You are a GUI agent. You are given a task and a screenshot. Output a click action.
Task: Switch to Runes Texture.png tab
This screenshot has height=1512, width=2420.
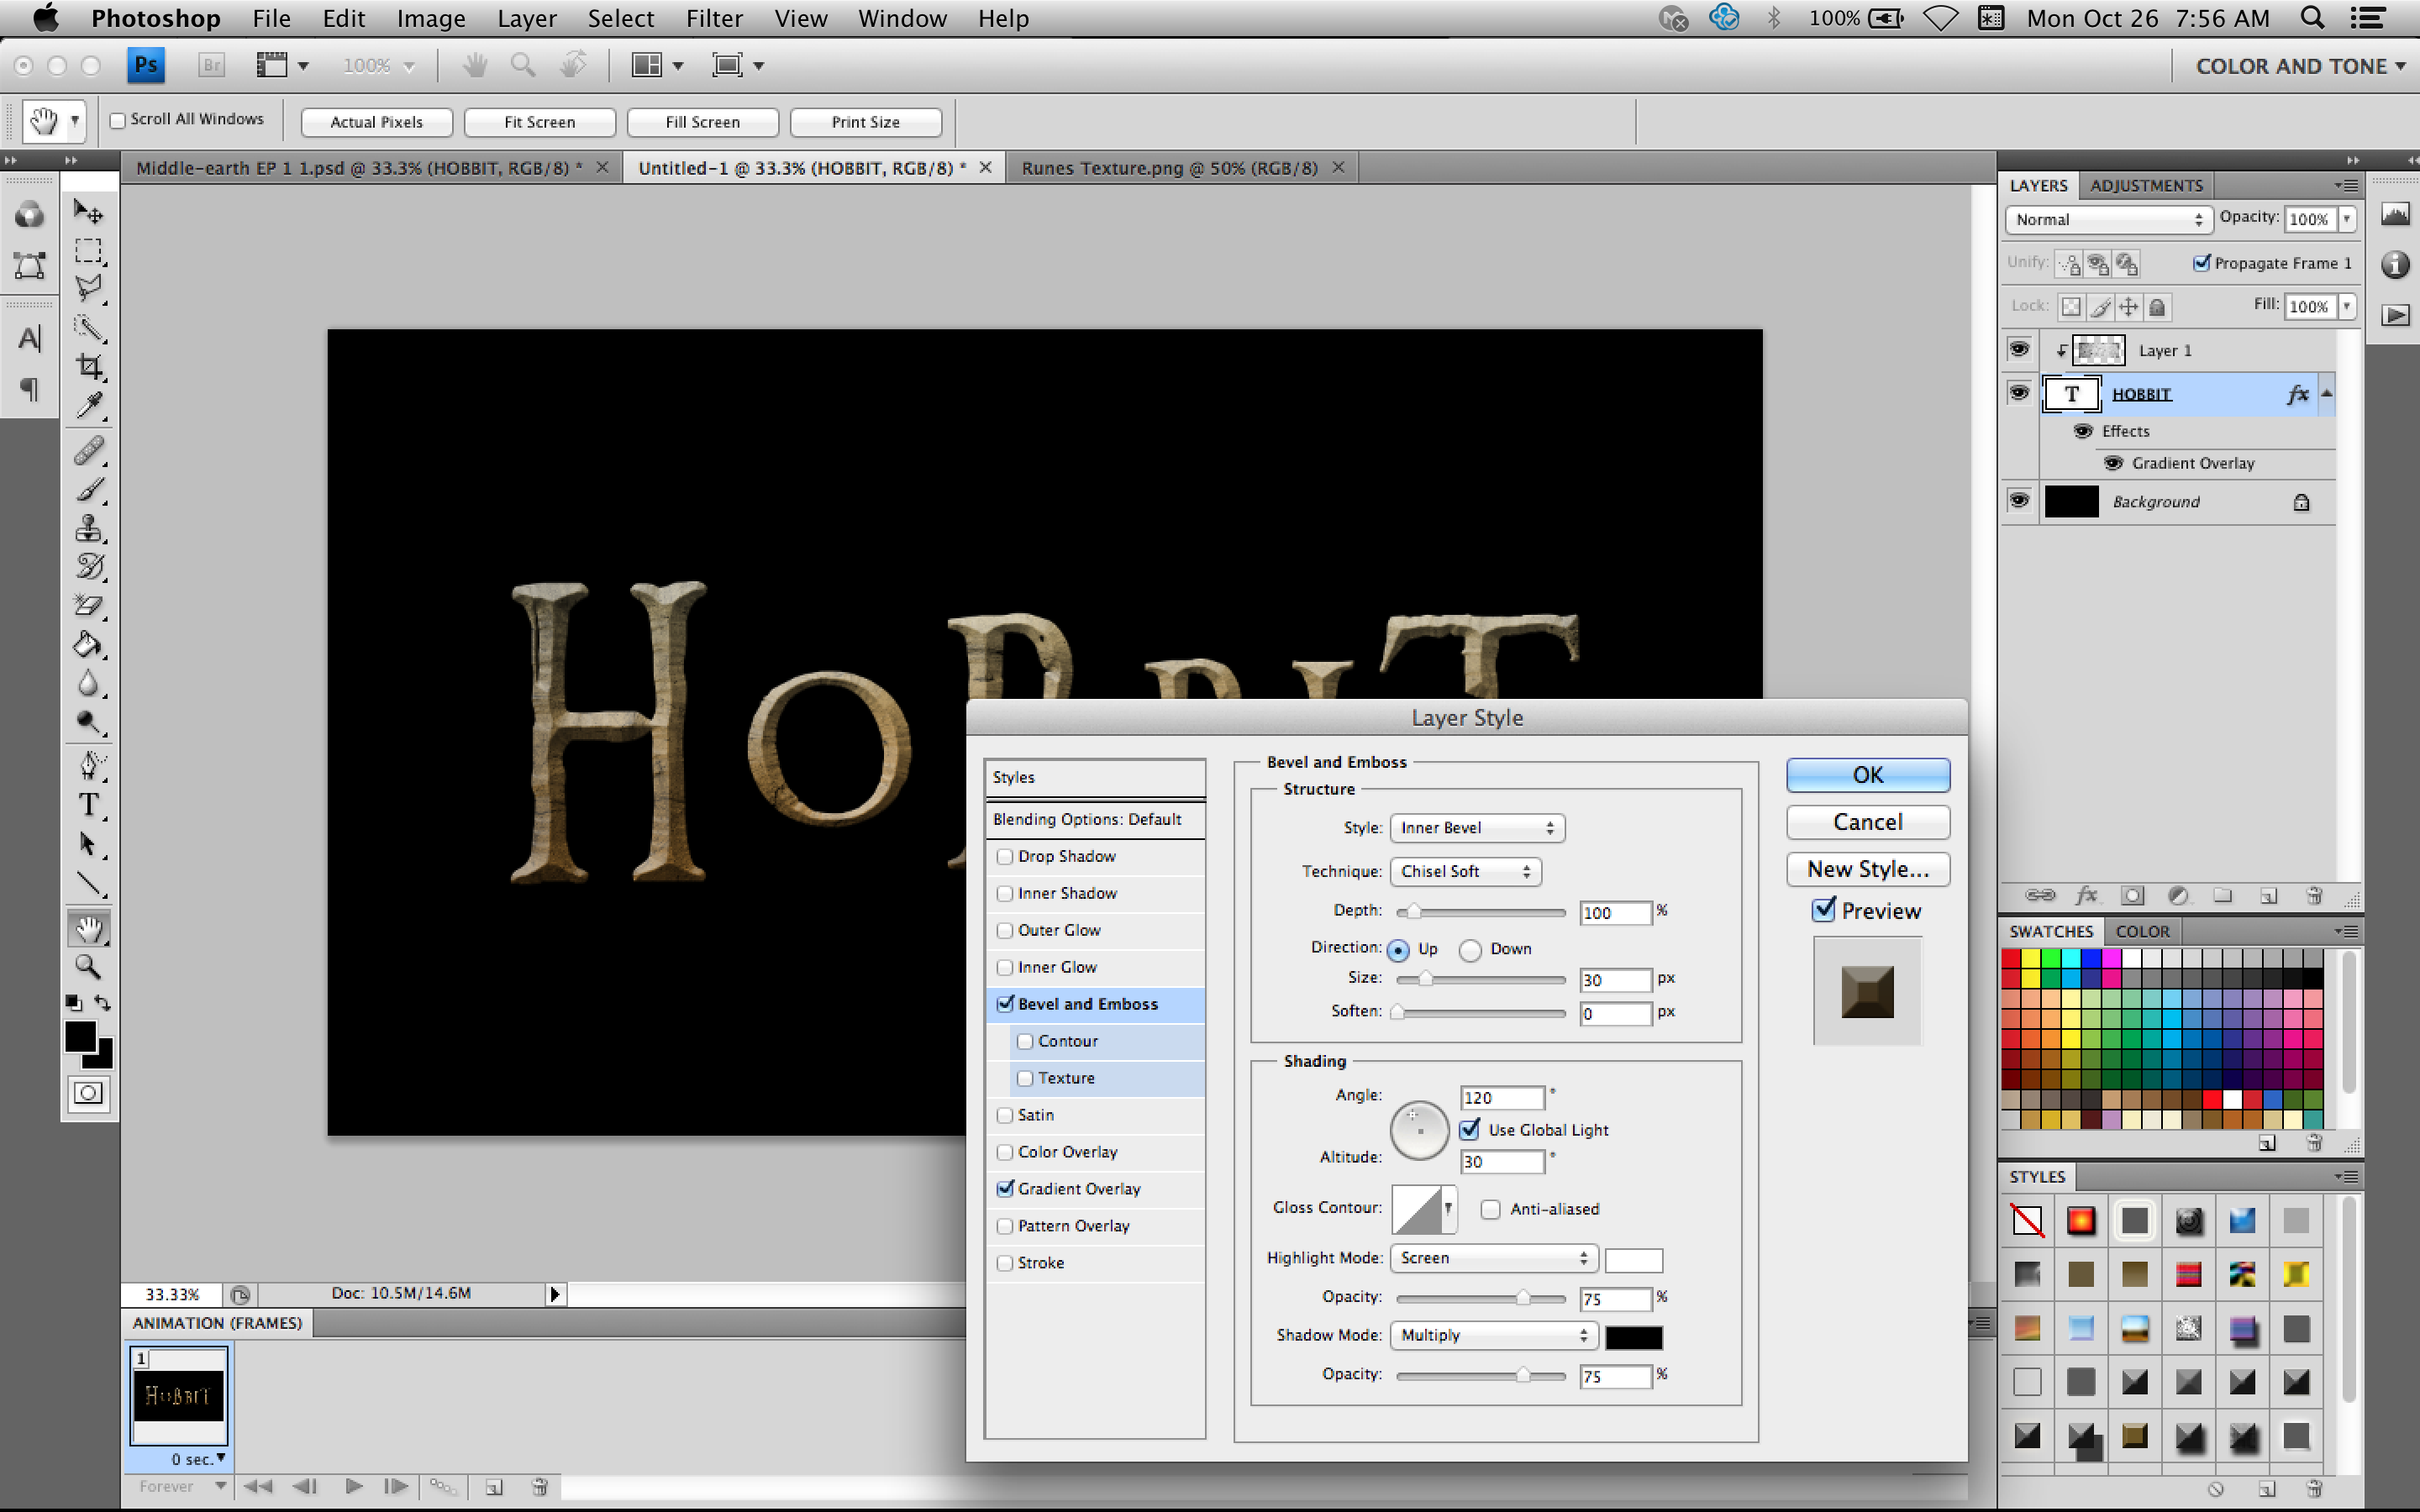(x=1169, y=168)
